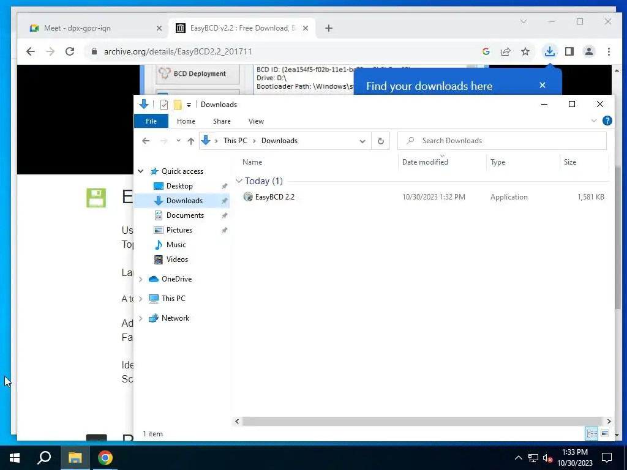Collapse the Today group
Image resolution: width=627 pixels, height=470 pixels.
pos(239,181)
